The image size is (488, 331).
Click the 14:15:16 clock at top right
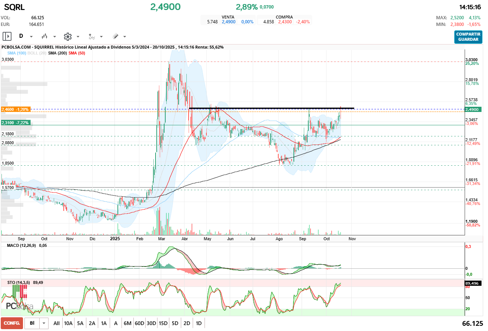(x=470, y=7)
